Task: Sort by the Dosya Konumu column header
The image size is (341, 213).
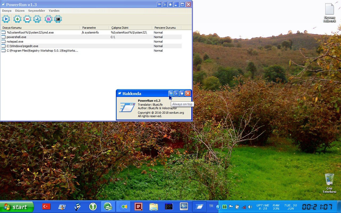Action: point(40,28)
